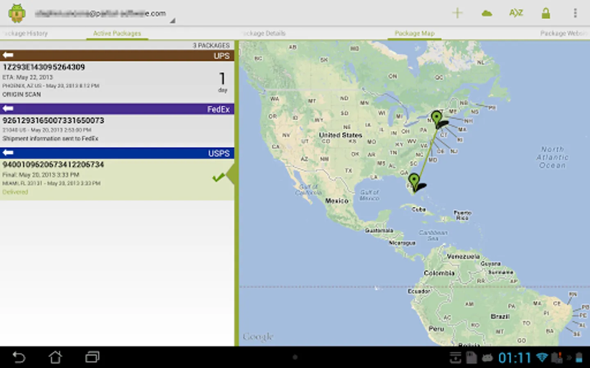
Task: Select UPS tracking number 1Z293E143095264309
Action: pos(44,67)
